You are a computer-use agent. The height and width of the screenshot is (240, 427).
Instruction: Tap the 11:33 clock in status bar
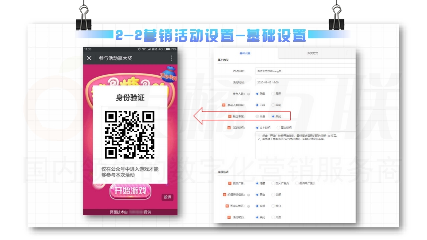[88, 49]
